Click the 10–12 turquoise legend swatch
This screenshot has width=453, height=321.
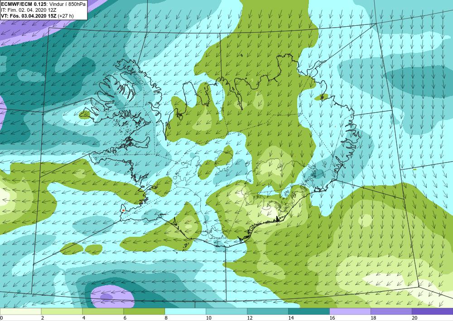point(226,311)
